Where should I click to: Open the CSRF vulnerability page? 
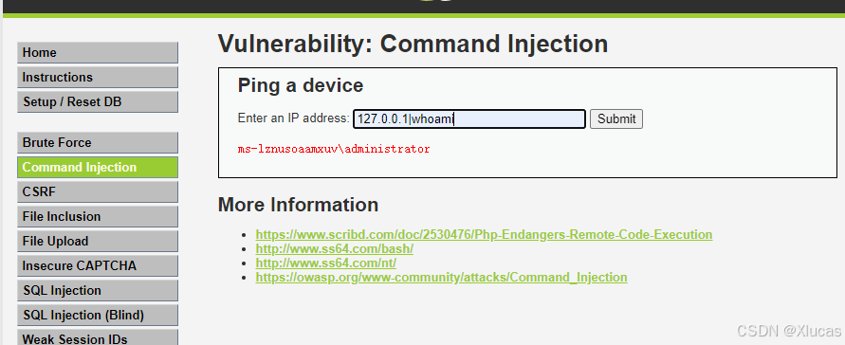click(98, 191)
